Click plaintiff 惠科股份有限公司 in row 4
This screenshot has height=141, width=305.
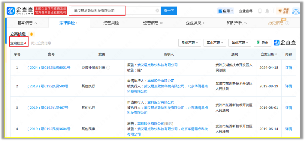pos(151,124)
